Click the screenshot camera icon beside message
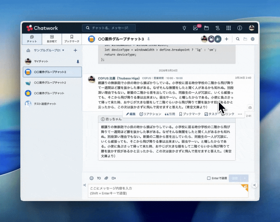The width and height of the screenshot is (280, 222). pyautogui.click(x=250, y=108)
